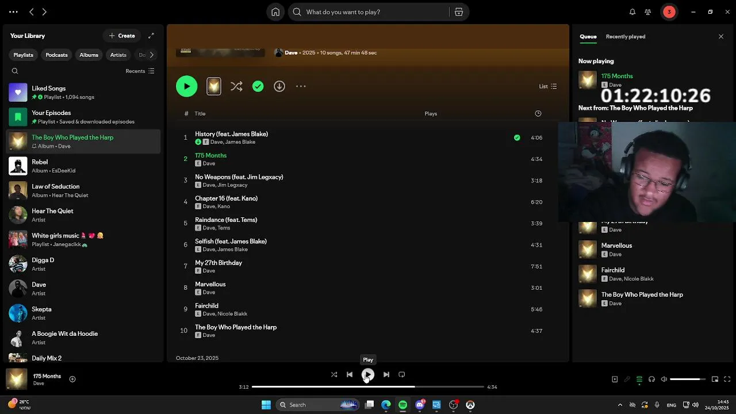
Task: Click the Dave artist link in album header
Action: tap(291, 53)
